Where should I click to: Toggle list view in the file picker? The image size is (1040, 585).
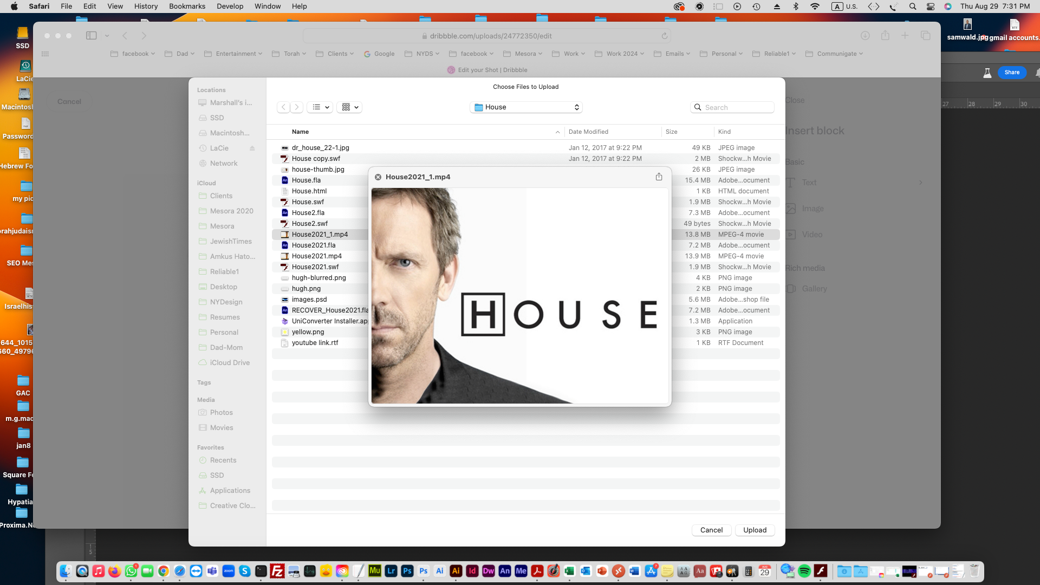coord(317,107)
